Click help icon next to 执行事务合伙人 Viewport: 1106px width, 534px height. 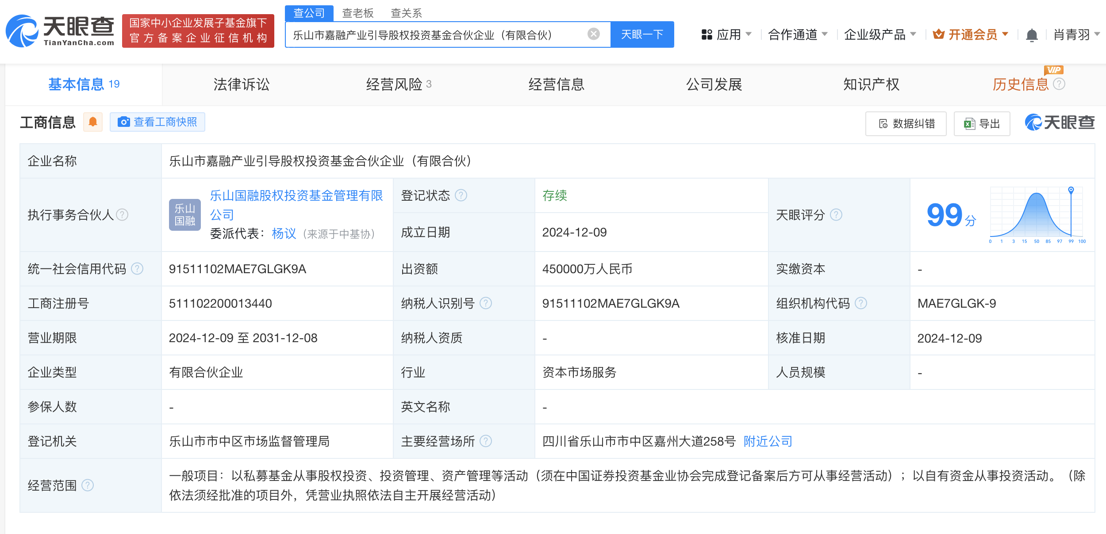point(122,215)
